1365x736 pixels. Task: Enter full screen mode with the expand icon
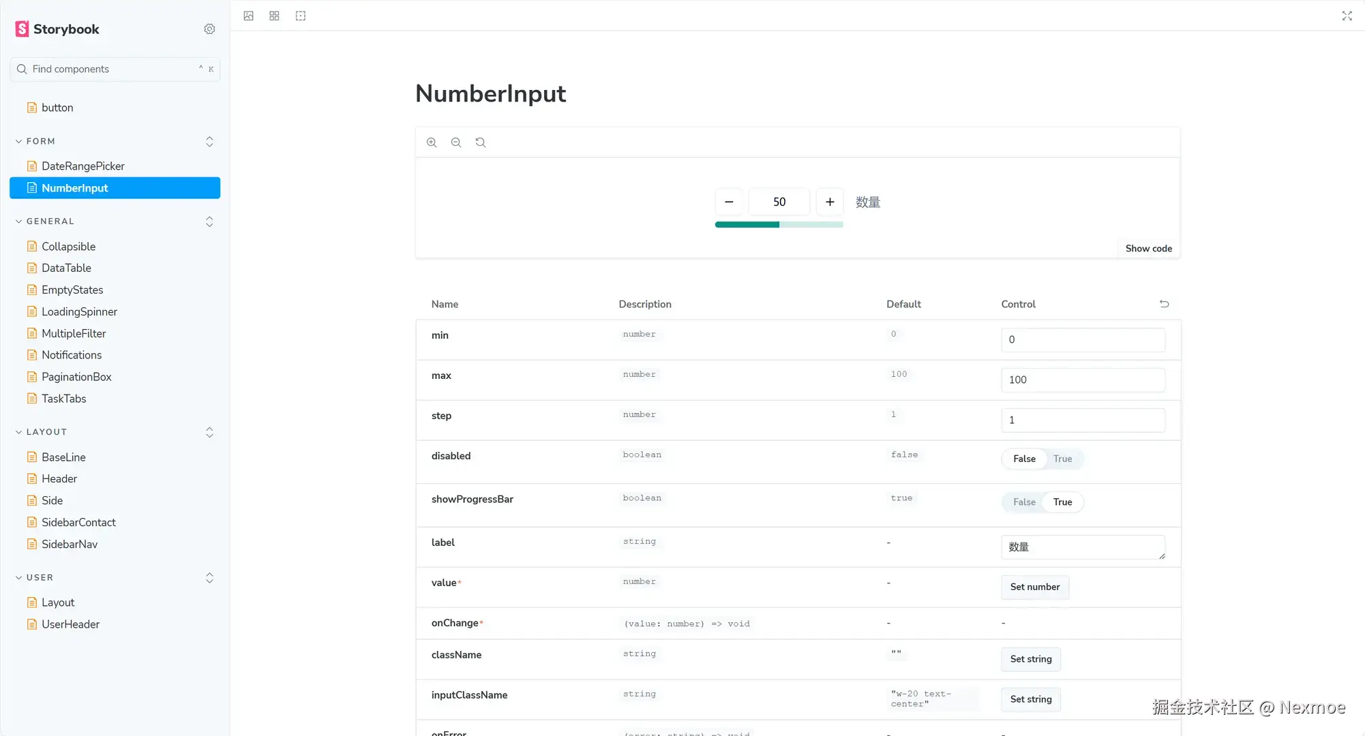[x=1347, y=16]
